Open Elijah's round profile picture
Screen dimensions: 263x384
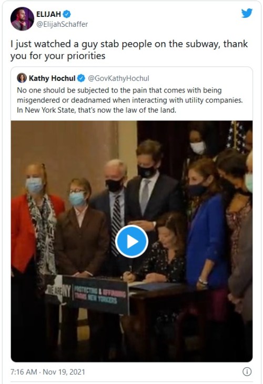tap(22, 19)
